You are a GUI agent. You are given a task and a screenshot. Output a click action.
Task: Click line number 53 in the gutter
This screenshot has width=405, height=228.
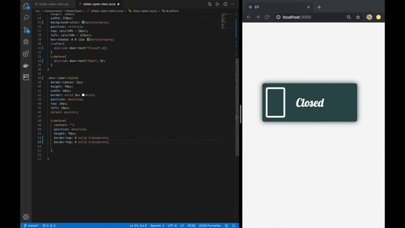coord(39,142)
